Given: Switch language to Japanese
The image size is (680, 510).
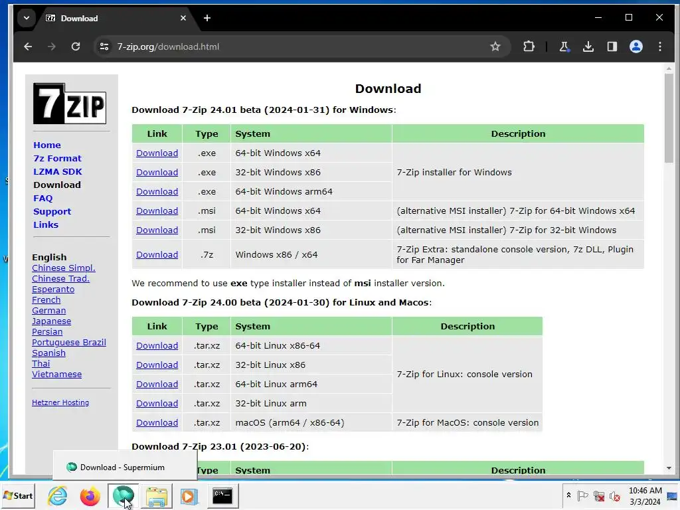Looking at the screenshot, I should click(x=51, y=321).
